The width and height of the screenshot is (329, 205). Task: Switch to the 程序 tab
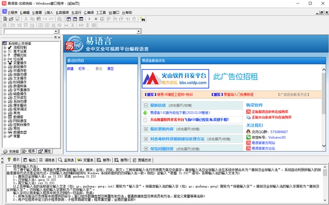pyautogui.click(x=29, y=151)
